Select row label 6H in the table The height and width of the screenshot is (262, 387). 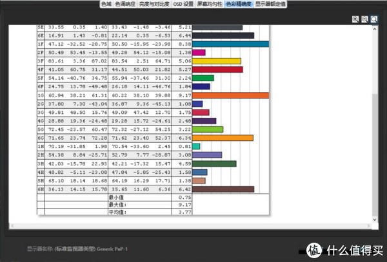[x=41, y=189]
